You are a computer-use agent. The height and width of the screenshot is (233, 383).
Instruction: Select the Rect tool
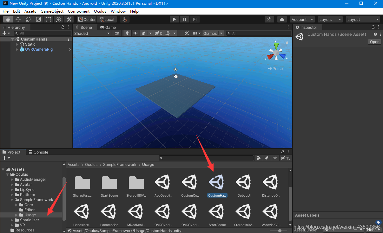49,19
